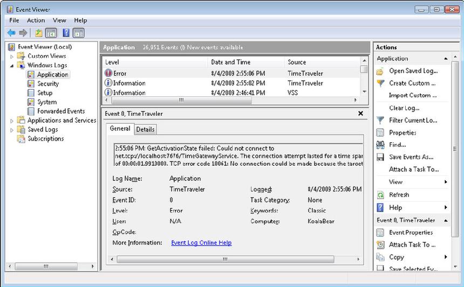Click the info icon of 2:55:02 PM event
Screen dimensions: 464x287
[108, 83]
